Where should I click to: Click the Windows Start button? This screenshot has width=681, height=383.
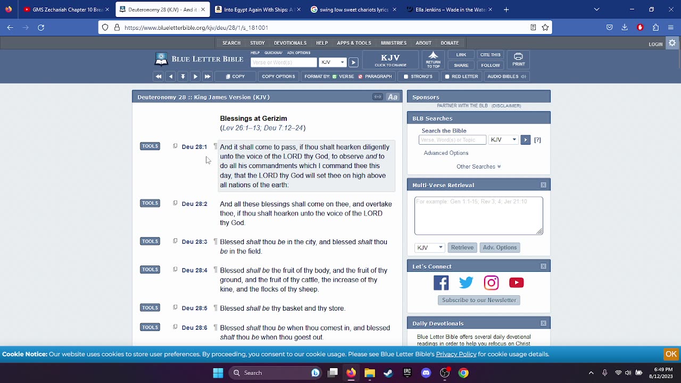click(x=218, y=373)
